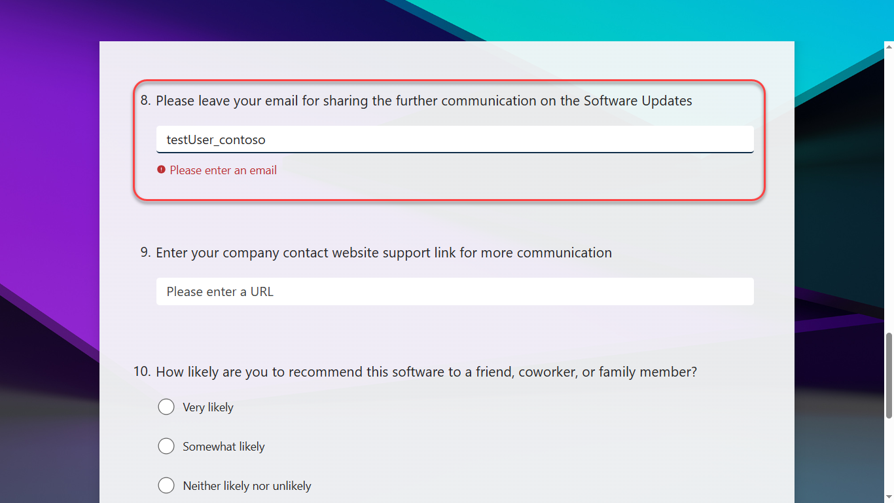Screen dimensions: 894x503
Task: Click question 10 recommendation prompt text
Action: pyautogui.click(x=425, y=372)
